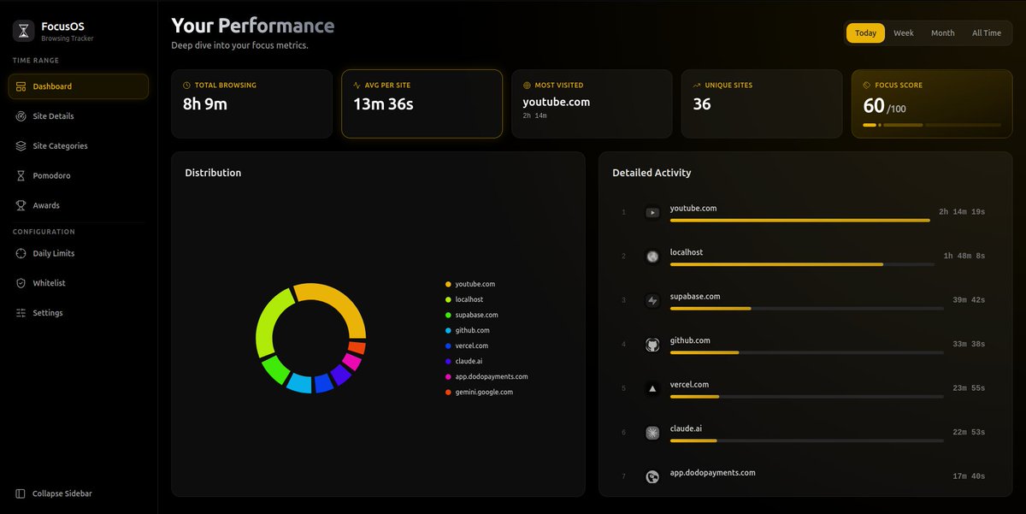Image resolution: width=1026 pixels, height=514 pixels.
Task: Click the Site Categories layers icon
Action: tap(21, 146)
